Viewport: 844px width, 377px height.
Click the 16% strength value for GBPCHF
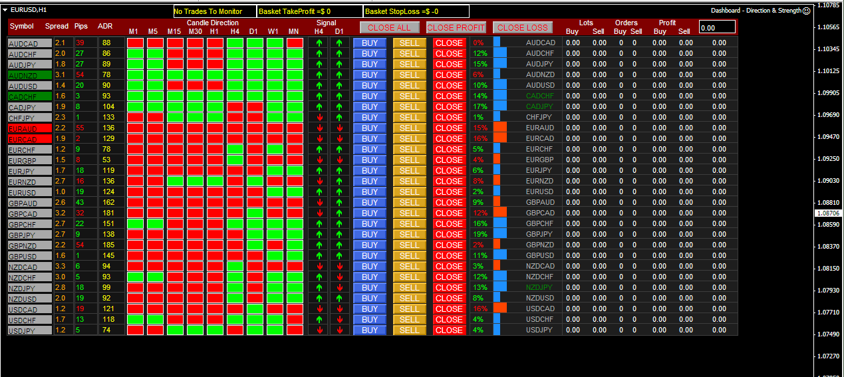point(480,223)
